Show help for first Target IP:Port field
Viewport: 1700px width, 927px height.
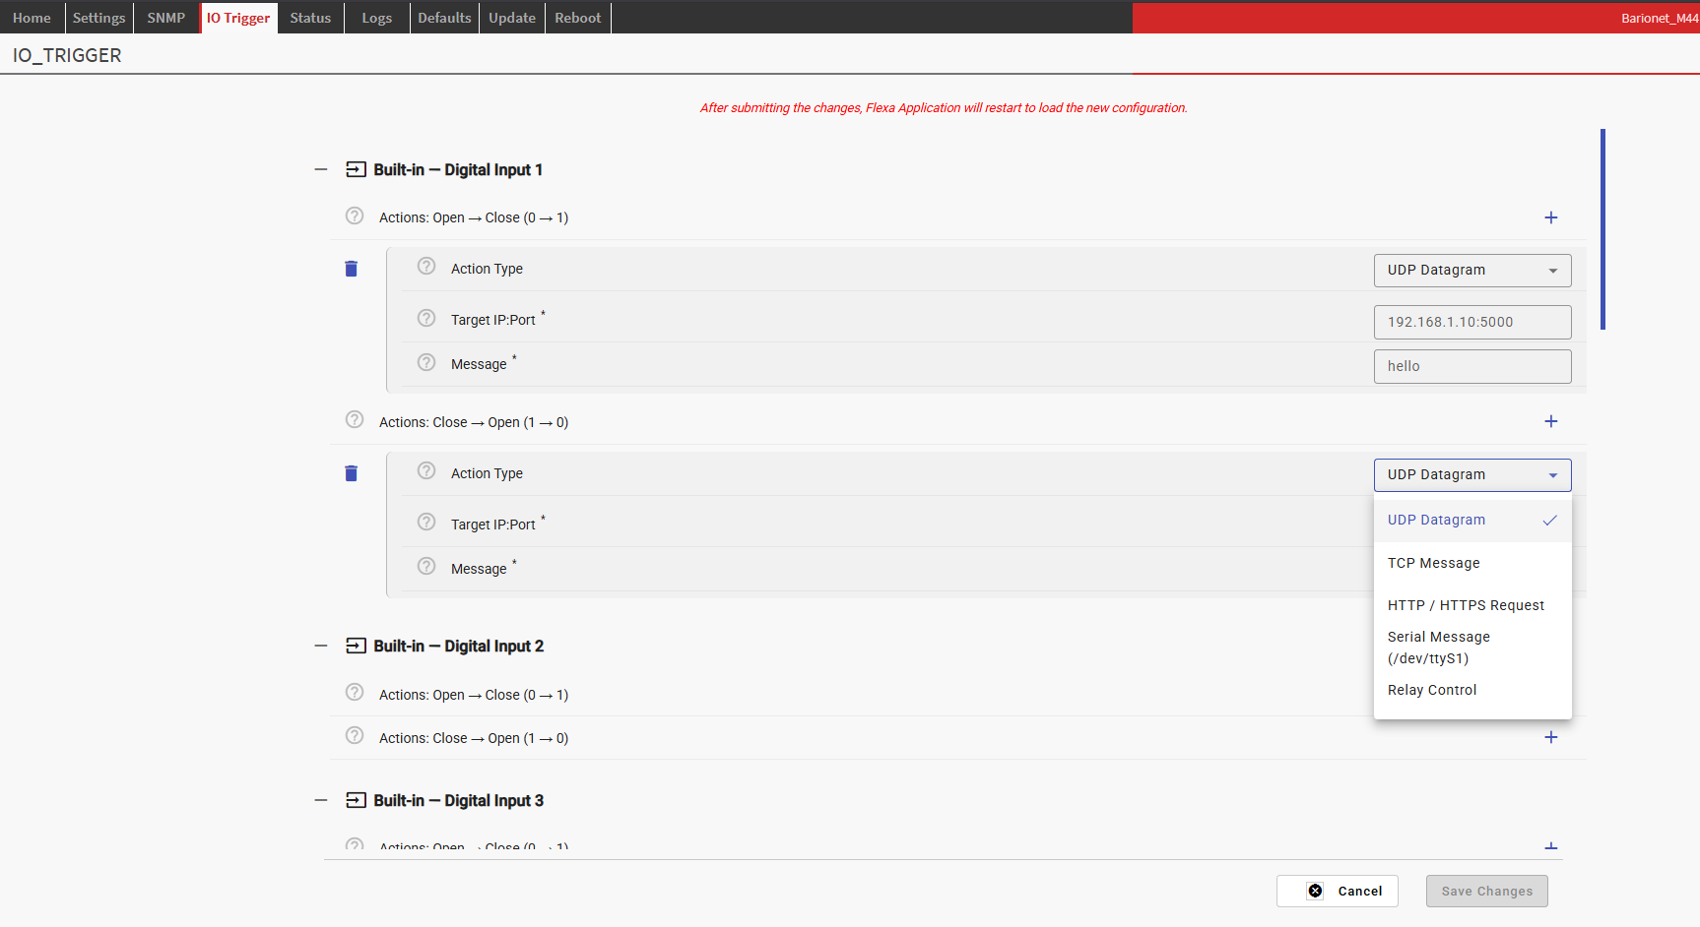tap(426, 318)
